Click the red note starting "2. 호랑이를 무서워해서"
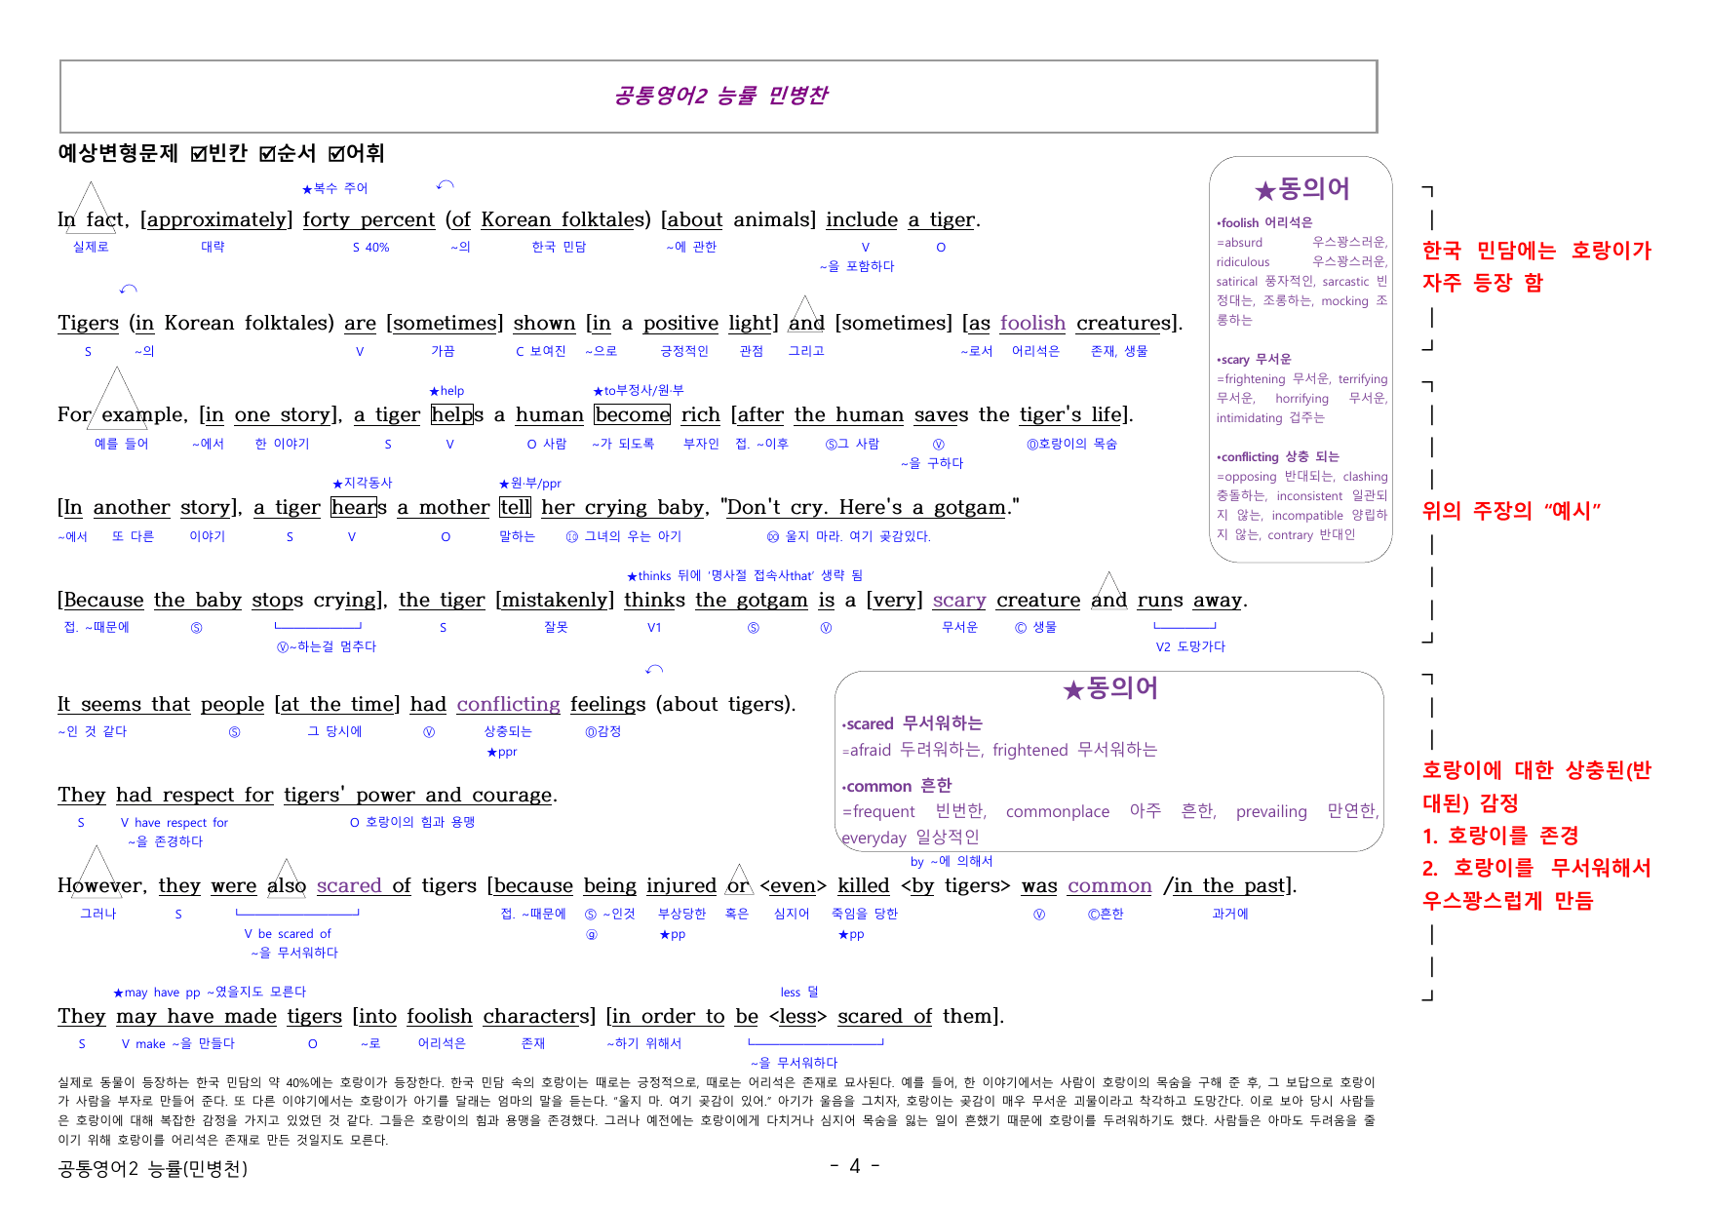Viewport: 1709px width, 1209px height. coord(1536,883)
